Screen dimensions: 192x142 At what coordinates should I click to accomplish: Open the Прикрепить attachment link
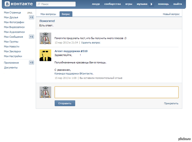[x=171, y=103]
